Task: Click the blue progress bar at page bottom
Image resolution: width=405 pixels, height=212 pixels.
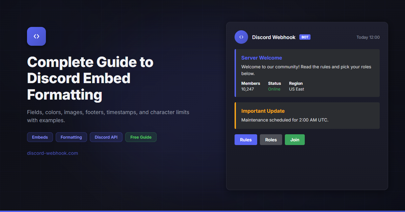Action: pyautogui.click(x=202, y=211)
